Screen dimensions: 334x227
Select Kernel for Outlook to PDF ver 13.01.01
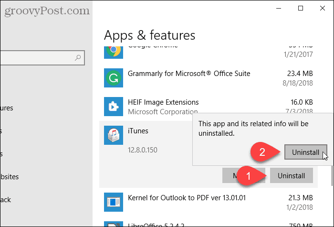[x=187, y=198]
